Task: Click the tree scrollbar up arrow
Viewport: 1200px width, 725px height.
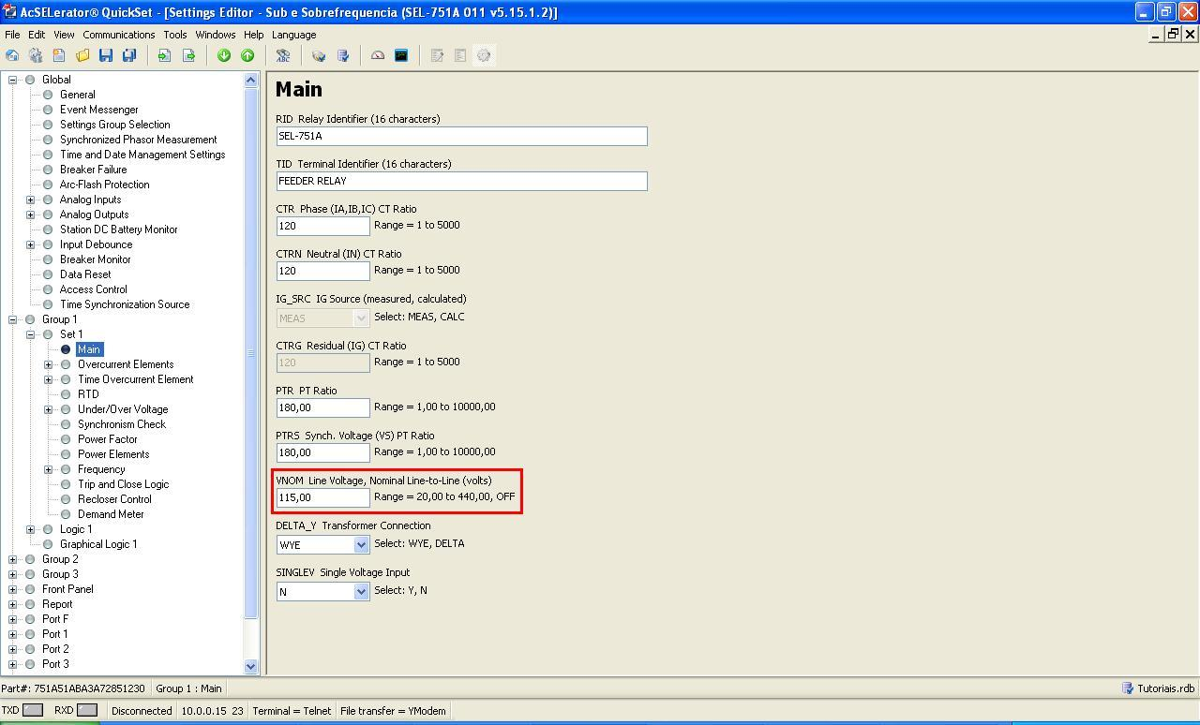Action: (250, 80)
